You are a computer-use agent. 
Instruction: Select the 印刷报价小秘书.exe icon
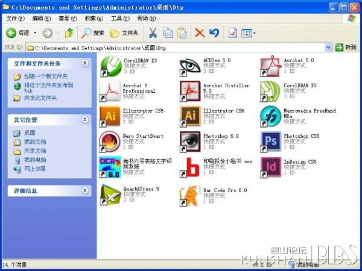(x=190, y=167)
